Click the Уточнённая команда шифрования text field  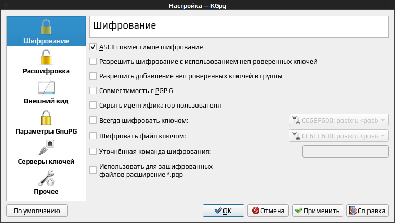[x=346, y=151]
